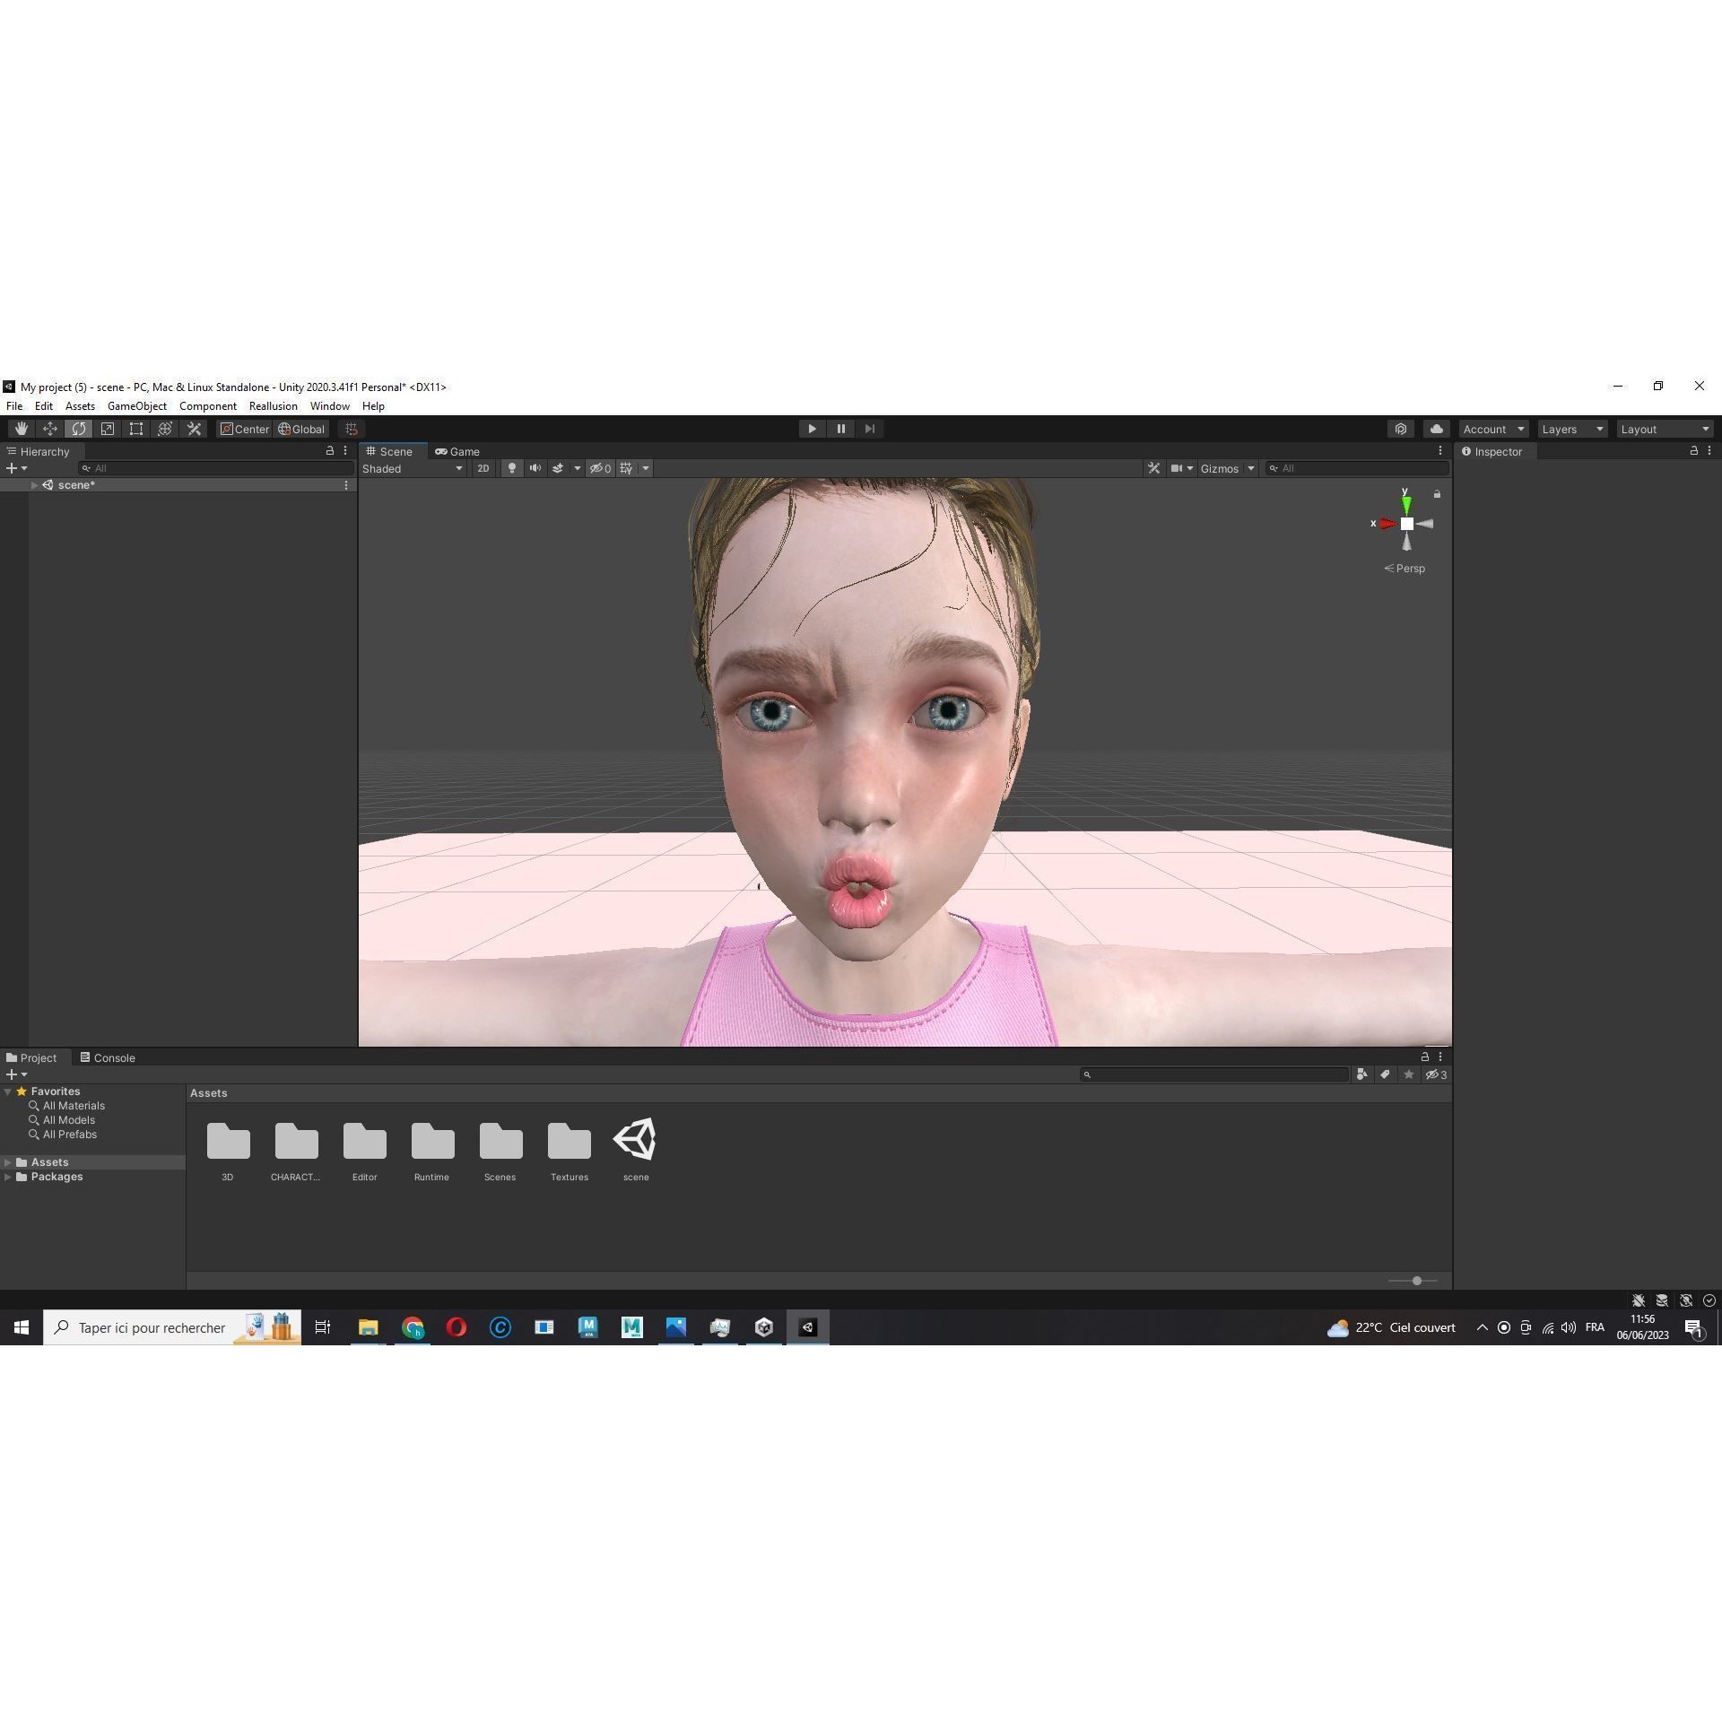The width and height of the screenshot is (1722, 1722).
Task: Mute scene audio with the speaker toggle
Action: (x=535, y=467)
